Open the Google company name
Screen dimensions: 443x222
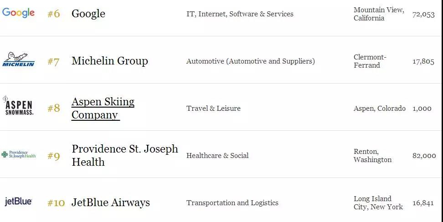click(88, 14)
